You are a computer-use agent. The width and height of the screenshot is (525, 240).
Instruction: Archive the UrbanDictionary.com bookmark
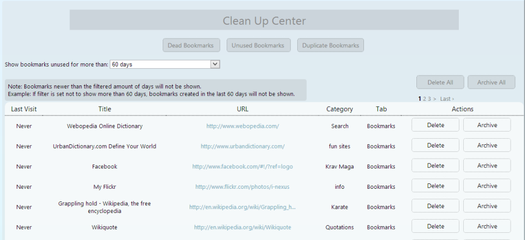487,146
